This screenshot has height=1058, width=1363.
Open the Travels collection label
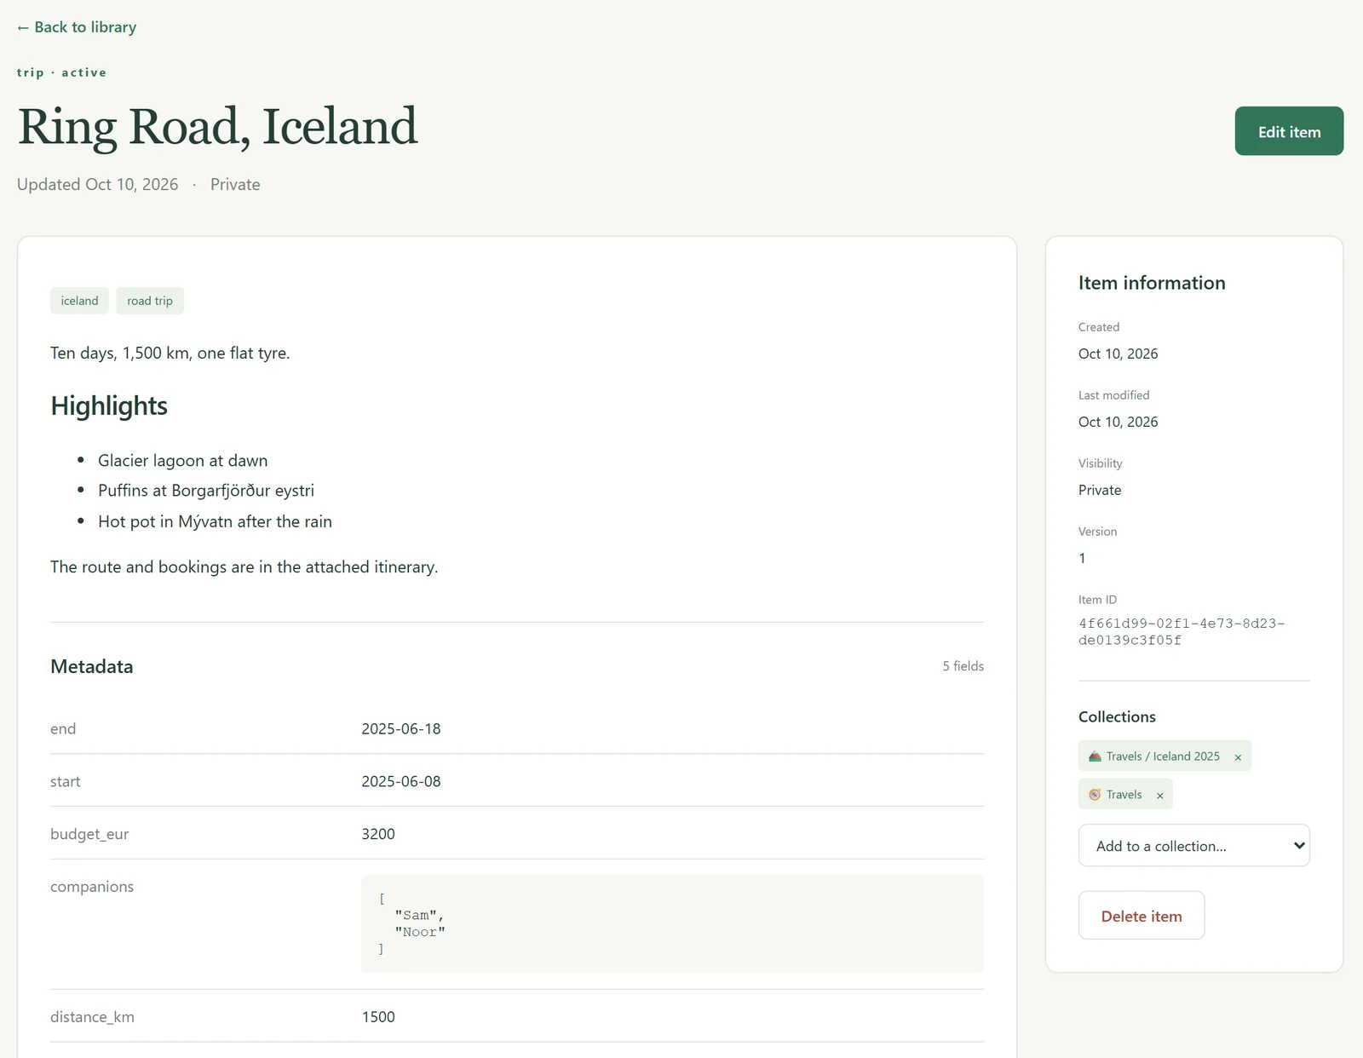1124,795
